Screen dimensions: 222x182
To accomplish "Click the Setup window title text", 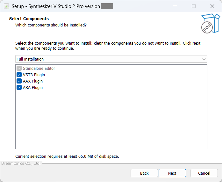I will pos(56,6).
